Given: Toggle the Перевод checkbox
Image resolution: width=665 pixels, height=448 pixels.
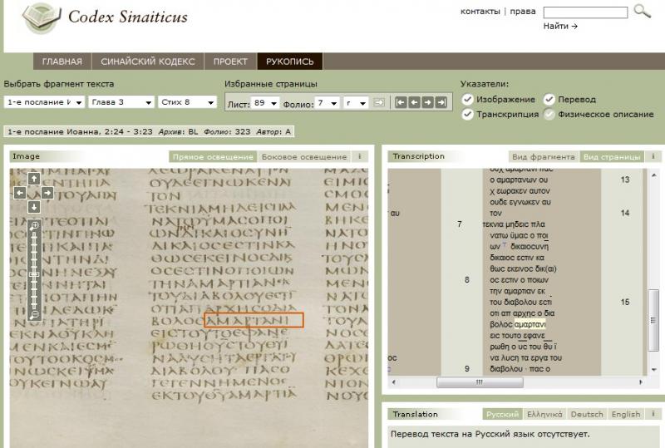Looking at the screenshot, I should 549,100.
